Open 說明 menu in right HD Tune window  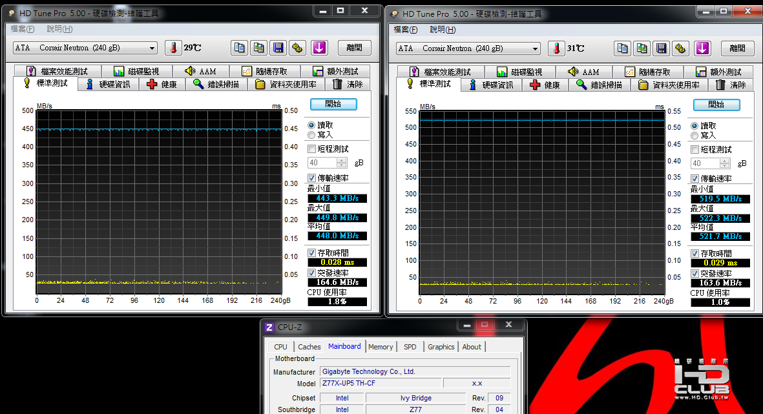click(443, 29)
